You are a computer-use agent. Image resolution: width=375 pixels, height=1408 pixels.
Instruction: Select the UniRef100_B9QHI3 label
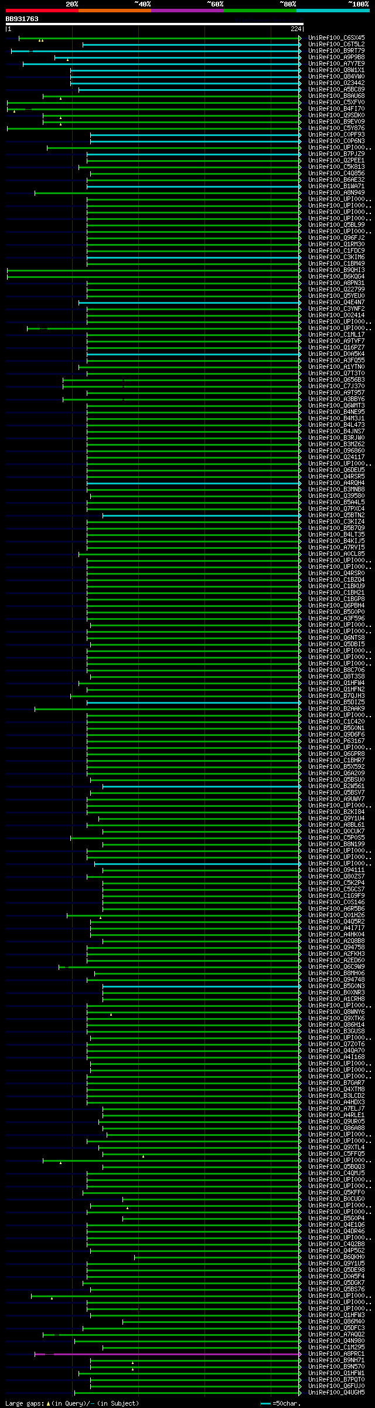click(x=336, y=270)
